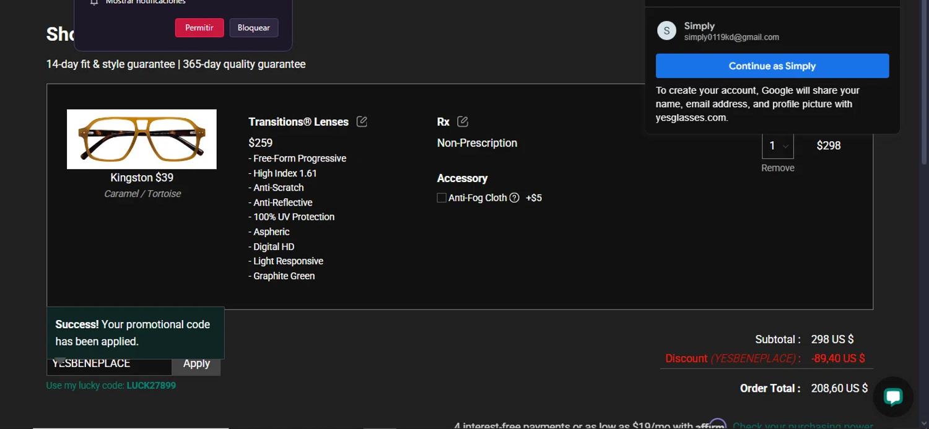Click Permitir to allow notifications
Screen dimensions: 929x429
coord(199,28)
